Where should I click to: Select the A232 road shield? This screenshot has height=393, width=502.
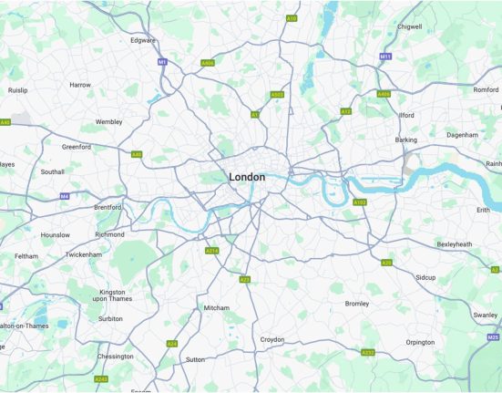[x=368, y=352]
